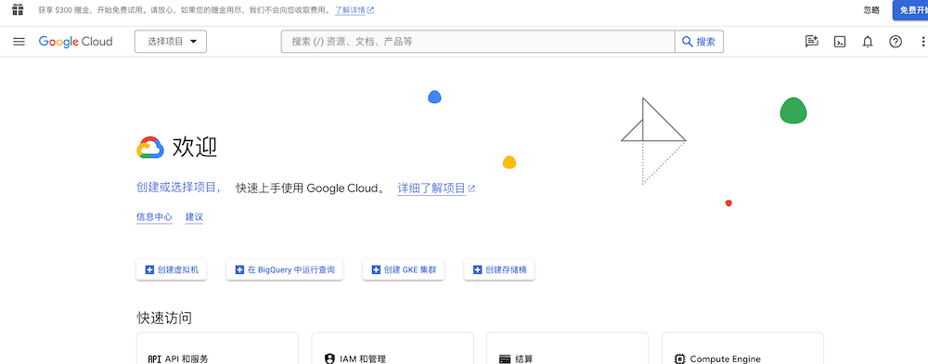The image size is (928, 364).
Task: Activate the Cloud Shell terminal icon
Action: point(839,42)
